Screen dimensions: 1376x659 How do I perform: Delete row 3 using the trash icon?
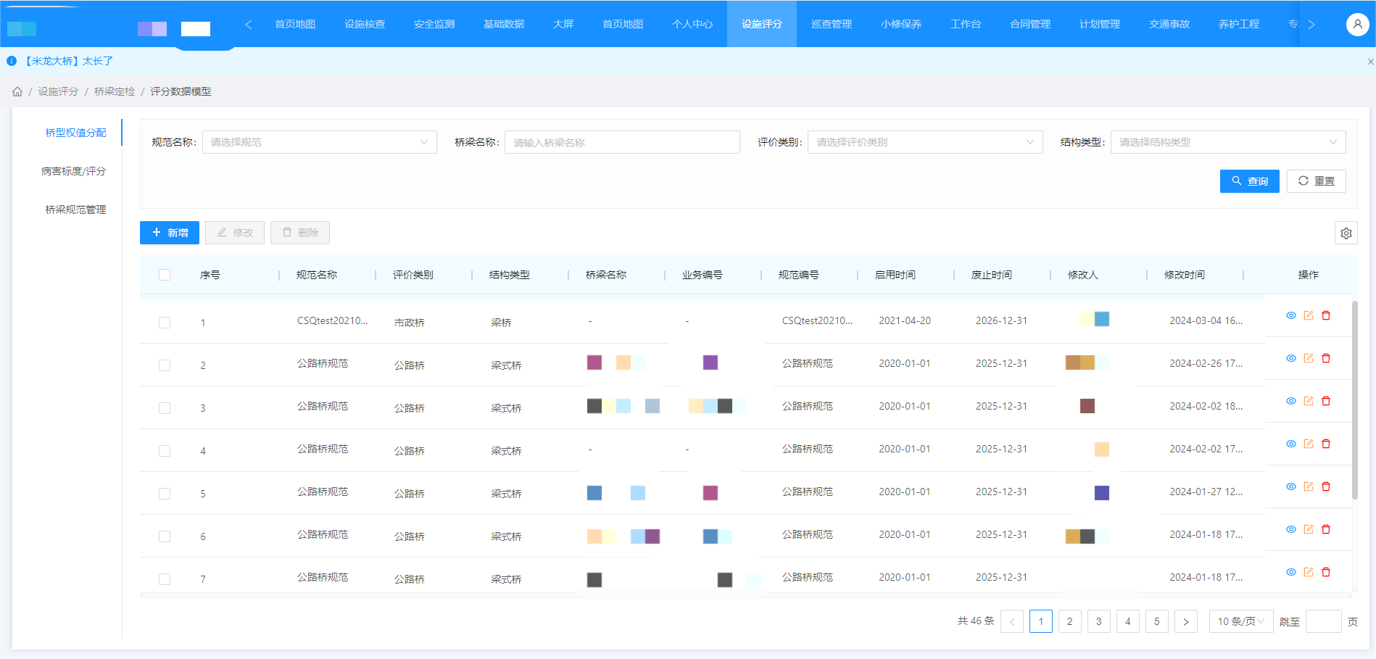pyautogui.click(x=1326, y=401)
